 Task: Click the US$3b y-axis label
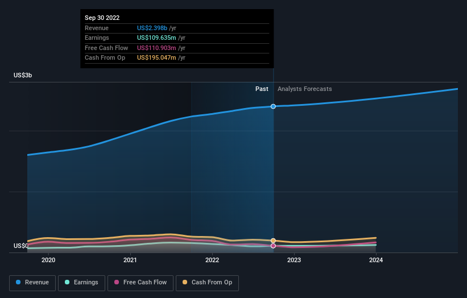23,75
